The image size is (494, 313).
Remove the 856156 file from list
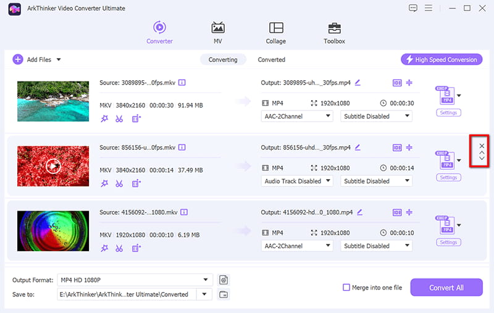[x=482, y=146]
